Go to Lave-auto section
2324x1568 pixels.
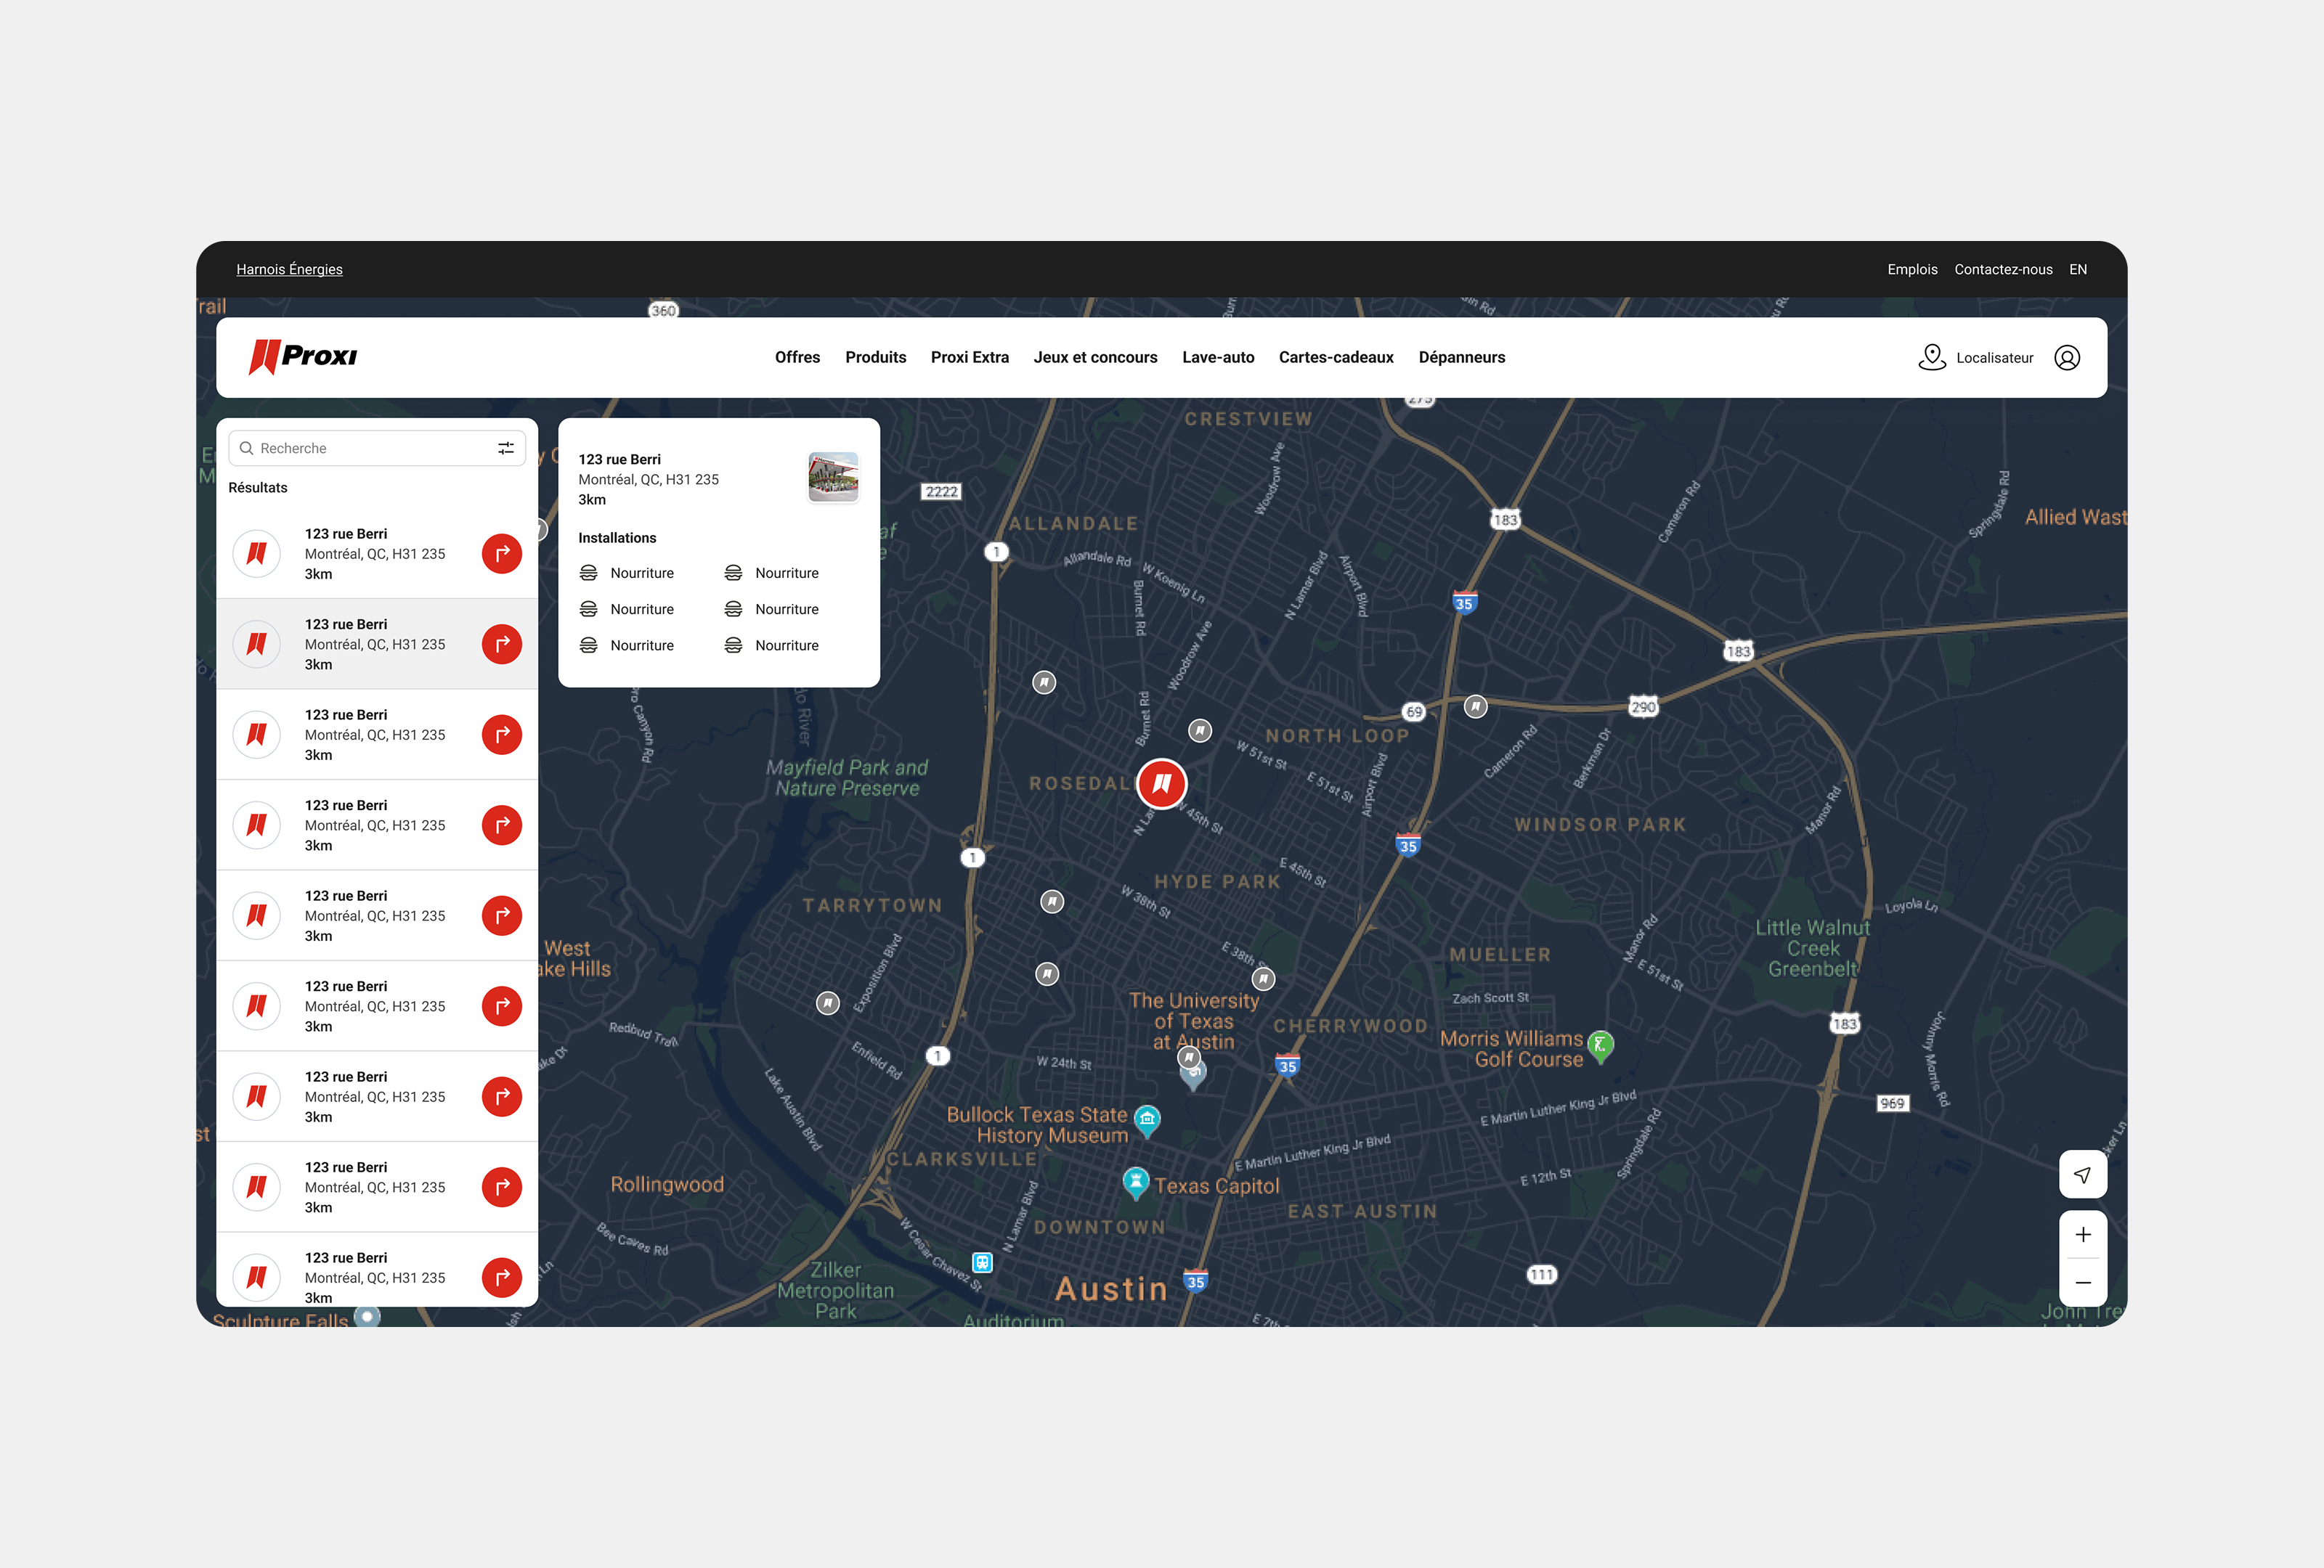[x=1217, y=358]
